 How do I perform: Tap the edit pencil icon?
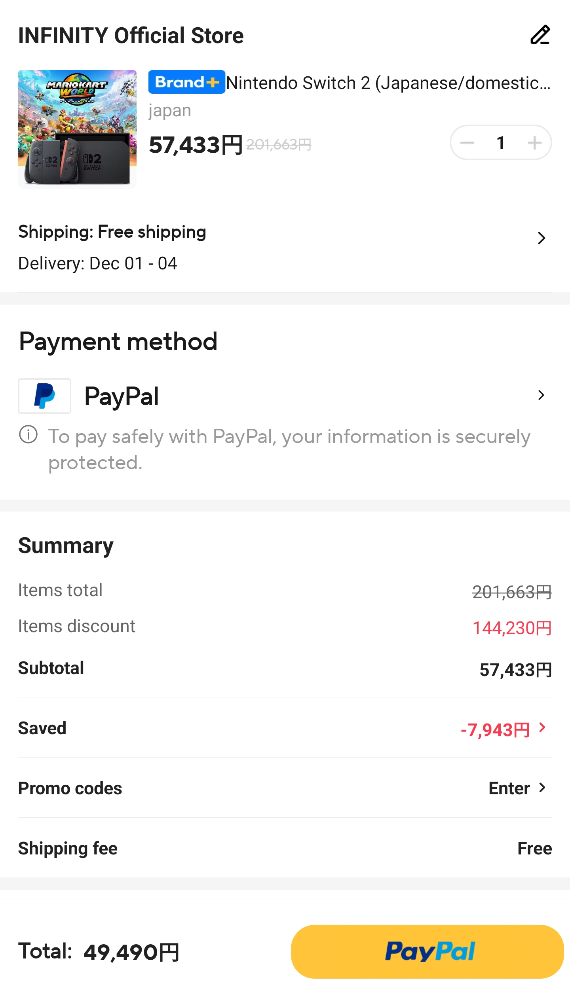[x=540, y=35]
